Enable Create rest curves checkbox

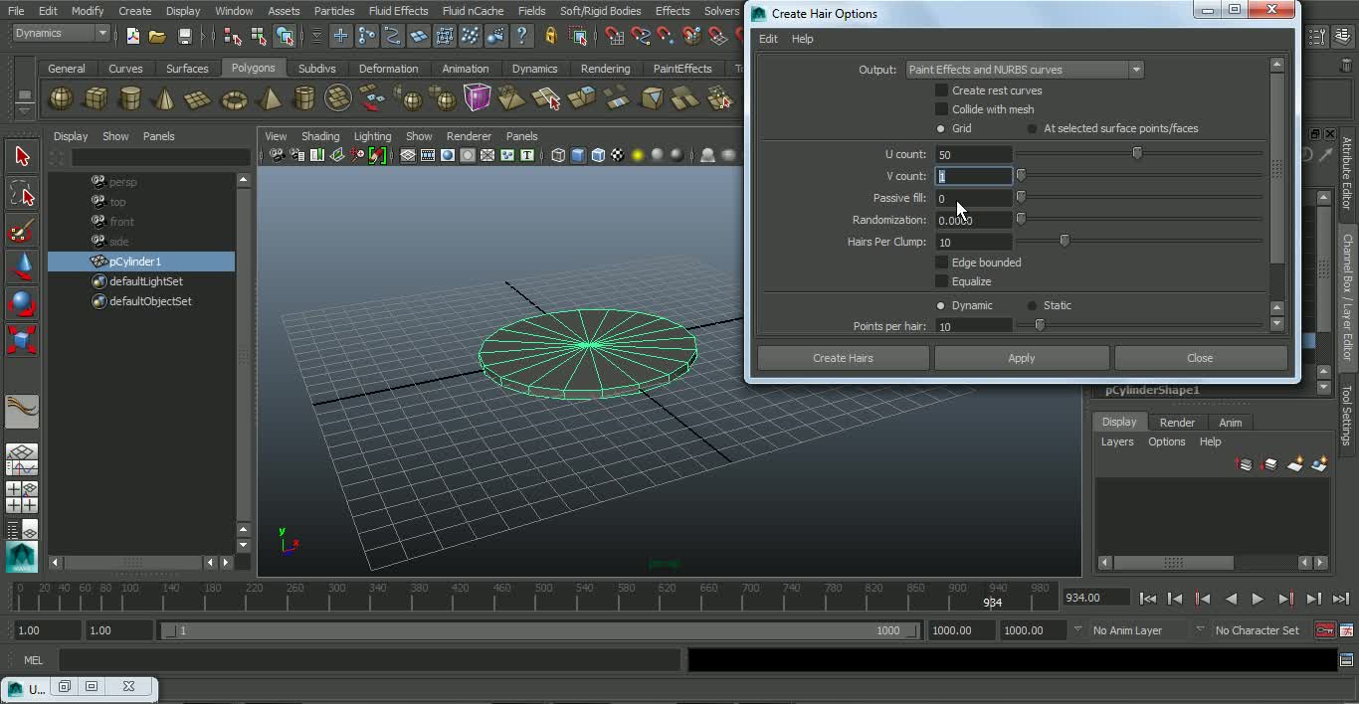coord(941,90)
